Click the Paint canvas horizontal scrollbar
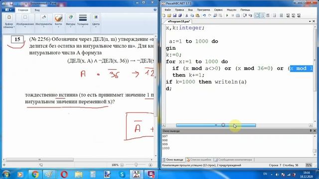 (40, 160)
